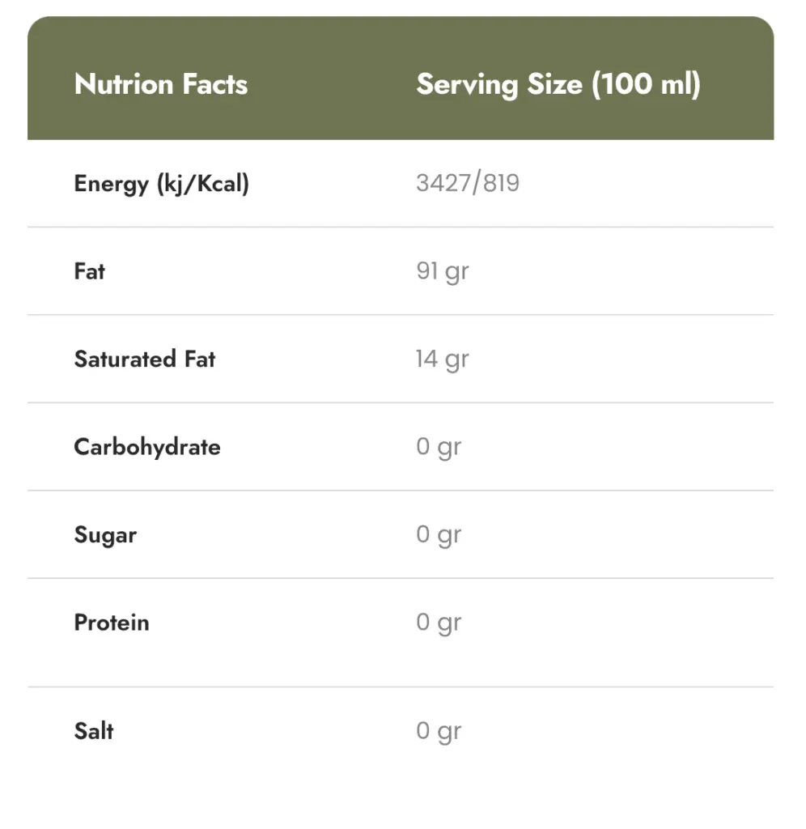Select the "Carbohydrate" row label
The height and width of the screenshot is (829, 806).
coord(147,447)
